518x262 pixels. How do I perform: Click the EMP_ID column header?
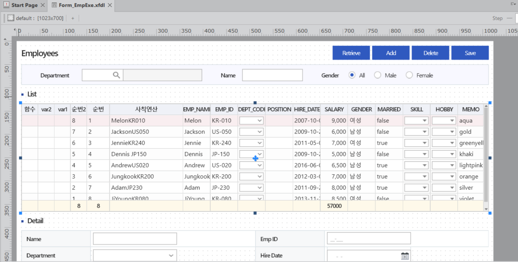tap(224, 110)
